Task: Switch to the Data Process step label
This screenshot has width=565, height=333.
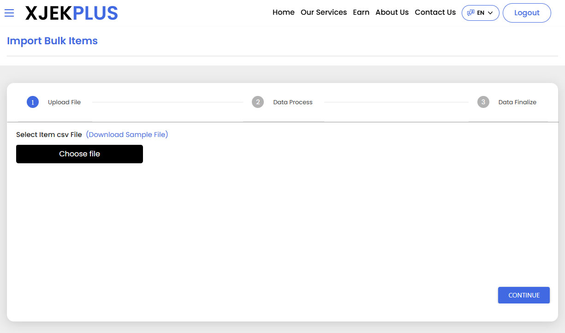Action: point(292,102)
